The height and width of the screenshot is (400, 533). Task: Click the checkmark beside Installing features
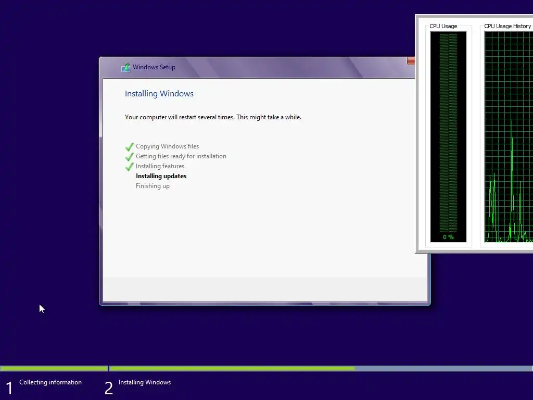(x=130, y=166)
